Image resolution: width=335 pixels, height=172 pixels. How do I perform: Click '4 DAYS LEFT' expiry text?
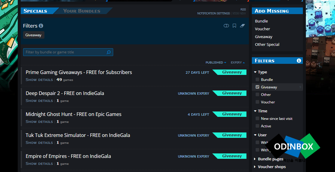(198, 114)
